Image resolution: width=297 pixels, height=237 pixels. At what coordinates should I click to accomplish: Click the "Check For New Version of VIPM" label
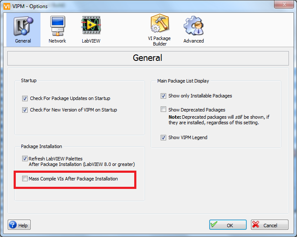73,110
